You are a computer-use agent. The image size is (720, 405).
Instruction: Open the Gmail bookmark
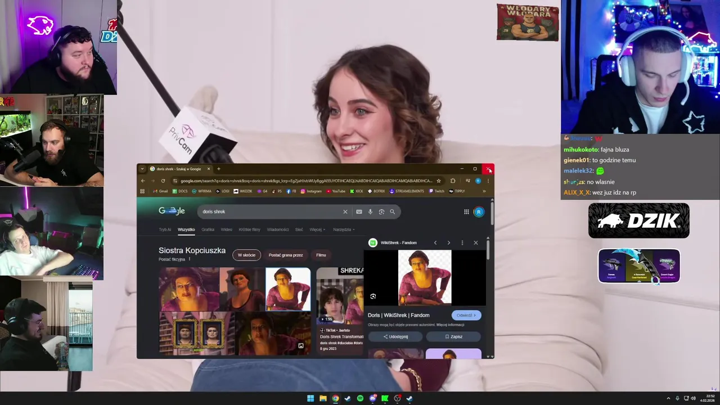[161, 191]
